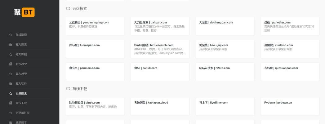Viewport: 325px width, 124px height.
Task: Click 优聚集 description 资源搜索引擎聚合导航
Action: tap(213, 49)
